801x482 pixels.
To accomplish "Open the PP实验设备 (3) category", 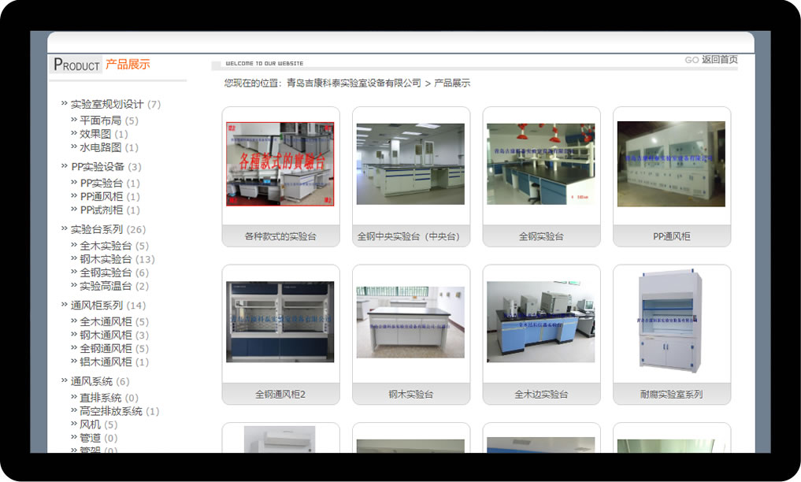I will [x=106, y=166].
